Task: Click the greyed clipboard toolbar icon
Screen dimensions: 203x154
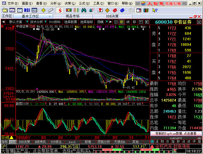Action: point(131,10)
